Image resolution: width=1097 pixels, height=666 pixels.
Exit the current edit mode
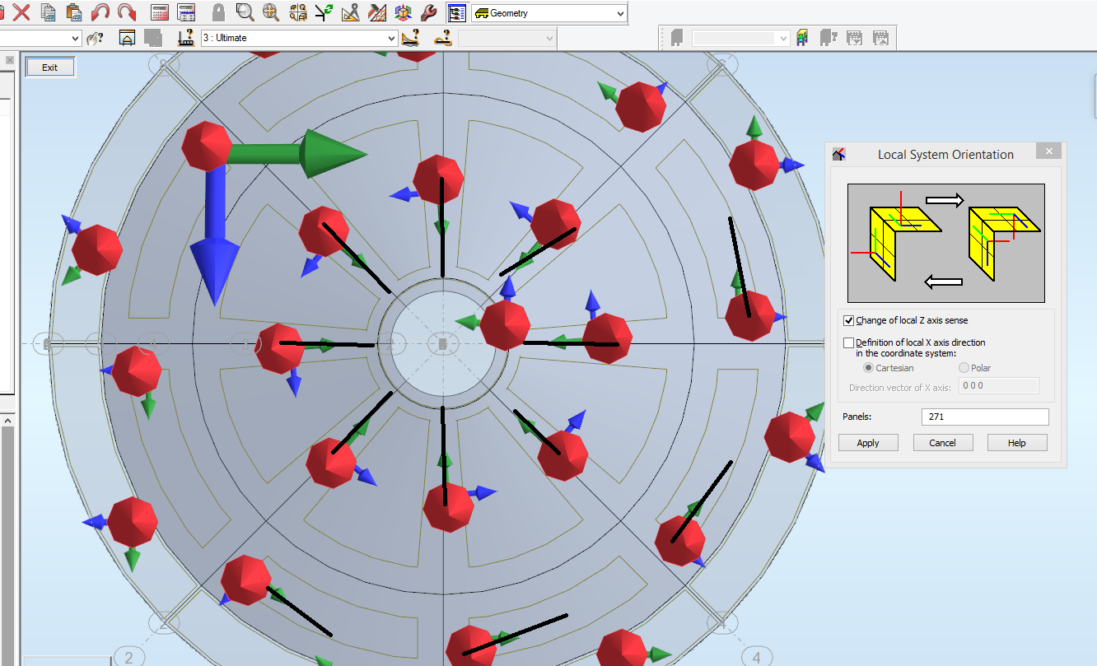point(49,67)
